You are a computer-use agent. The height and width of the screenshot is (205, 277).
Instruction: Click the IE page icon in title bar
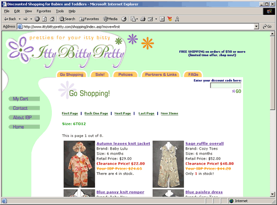click(x=4, y=4)
